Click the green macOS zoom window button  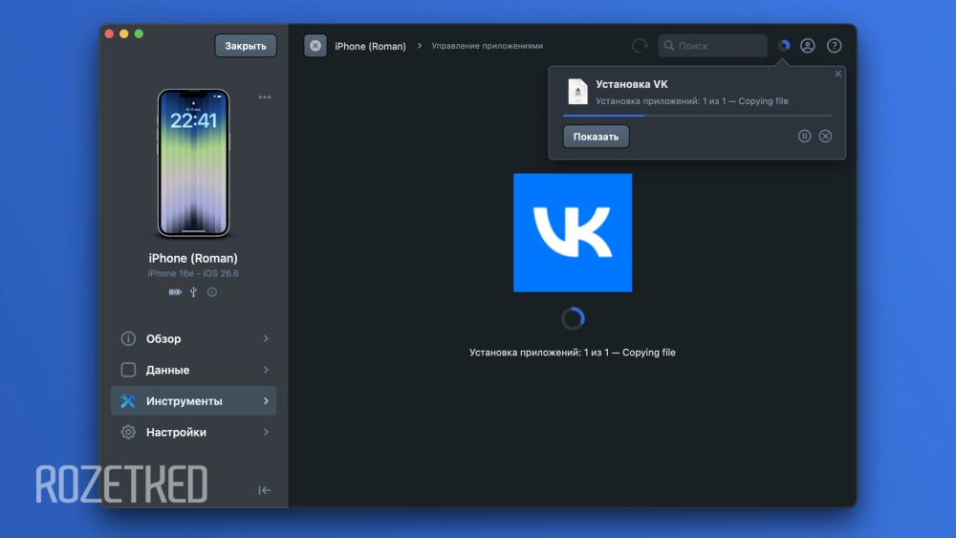tap(139, 34)
